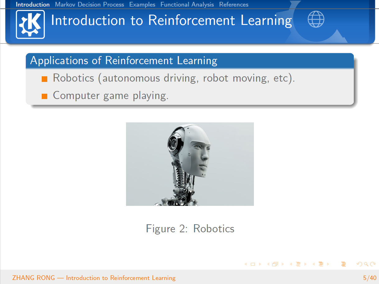The image size is (379, 284).
Task: Jump to Markov Decision Process section
Action: pyautogui.click(x=90, y=4)
